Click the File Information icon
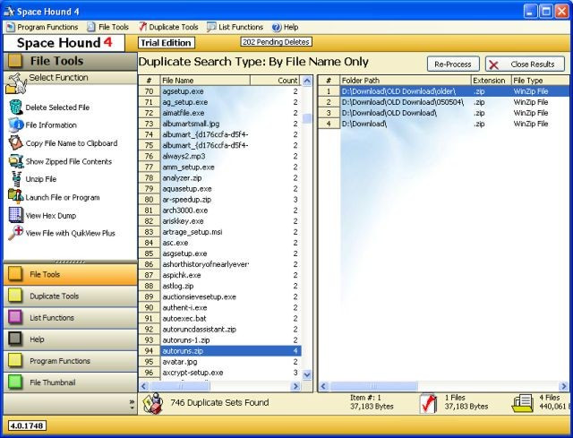This screenshot has width=573, height=438. pos(16,125)
